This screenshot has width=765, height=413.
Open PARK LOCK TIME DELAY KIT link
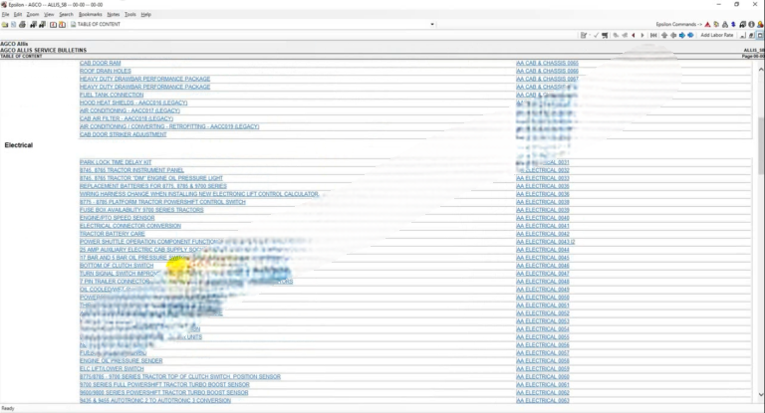116,162
